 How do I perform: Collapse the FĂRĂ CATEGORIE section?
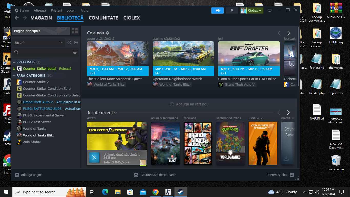pos(14,76)
